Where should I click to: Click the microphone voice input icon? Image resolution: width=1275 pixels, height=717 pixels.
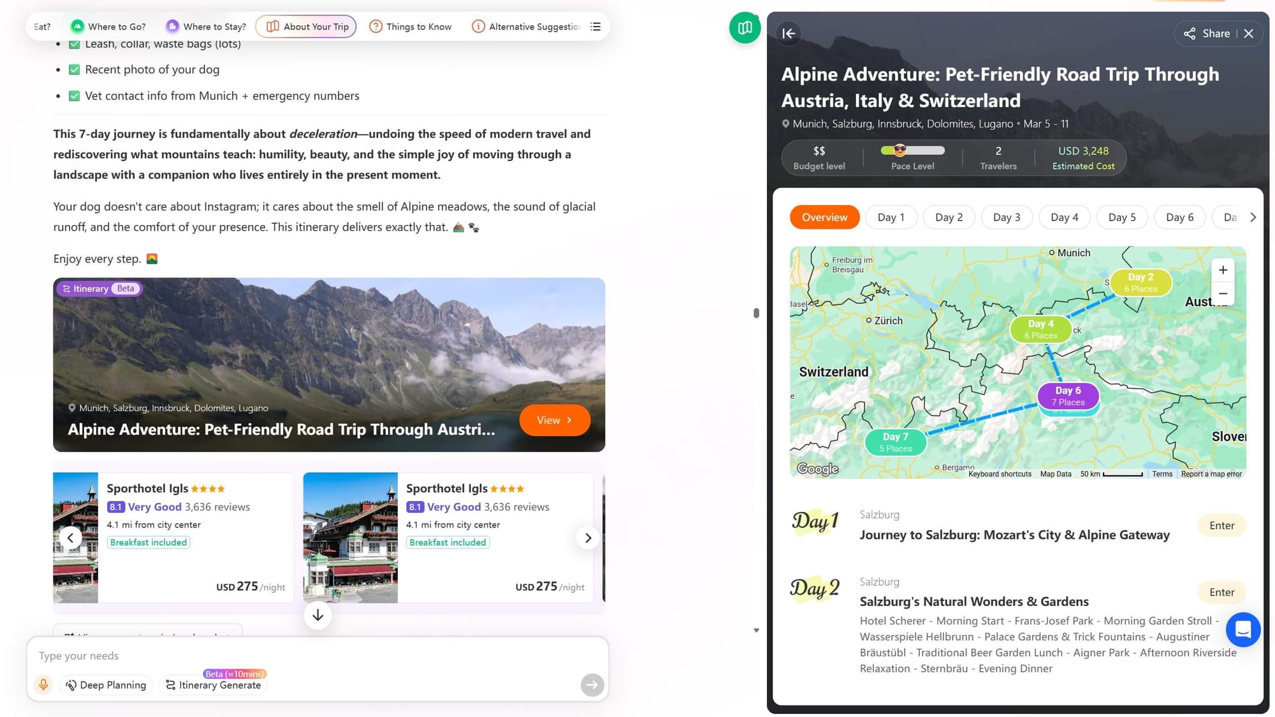43,684
